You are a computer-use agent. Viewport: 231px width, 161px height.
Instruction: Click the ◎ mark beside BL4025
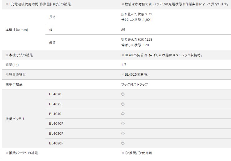123,104
